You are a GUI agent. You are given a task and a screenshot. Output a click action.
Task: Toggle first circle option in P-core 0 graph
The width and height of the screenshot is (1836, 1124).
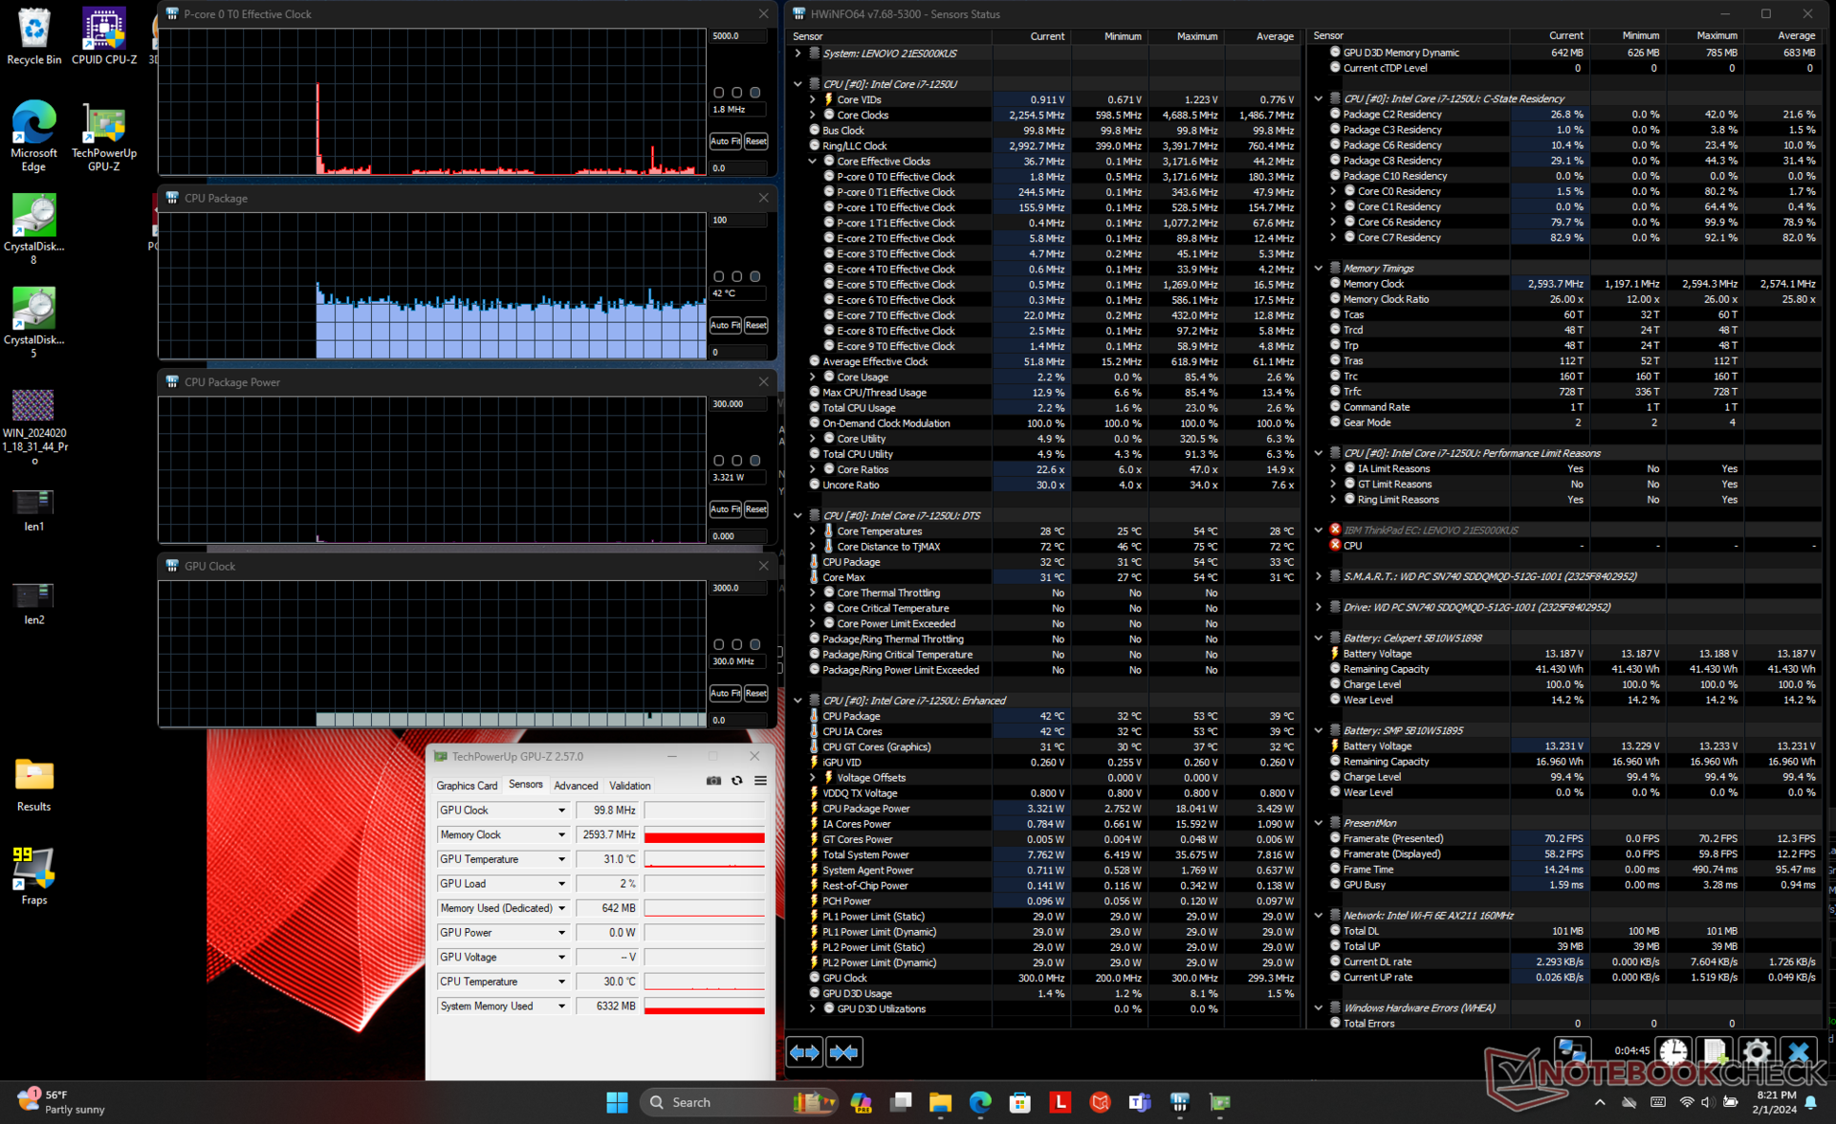[719, 93]
